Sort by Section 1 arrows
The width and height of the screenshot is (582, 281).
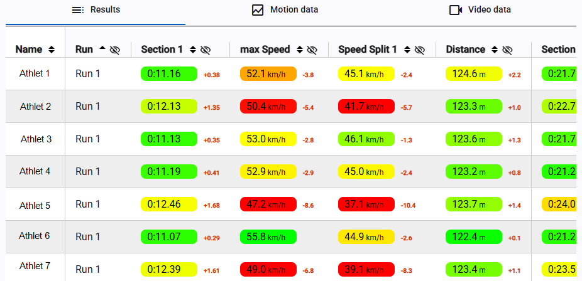pyautogui.click(x=193, y=50)
